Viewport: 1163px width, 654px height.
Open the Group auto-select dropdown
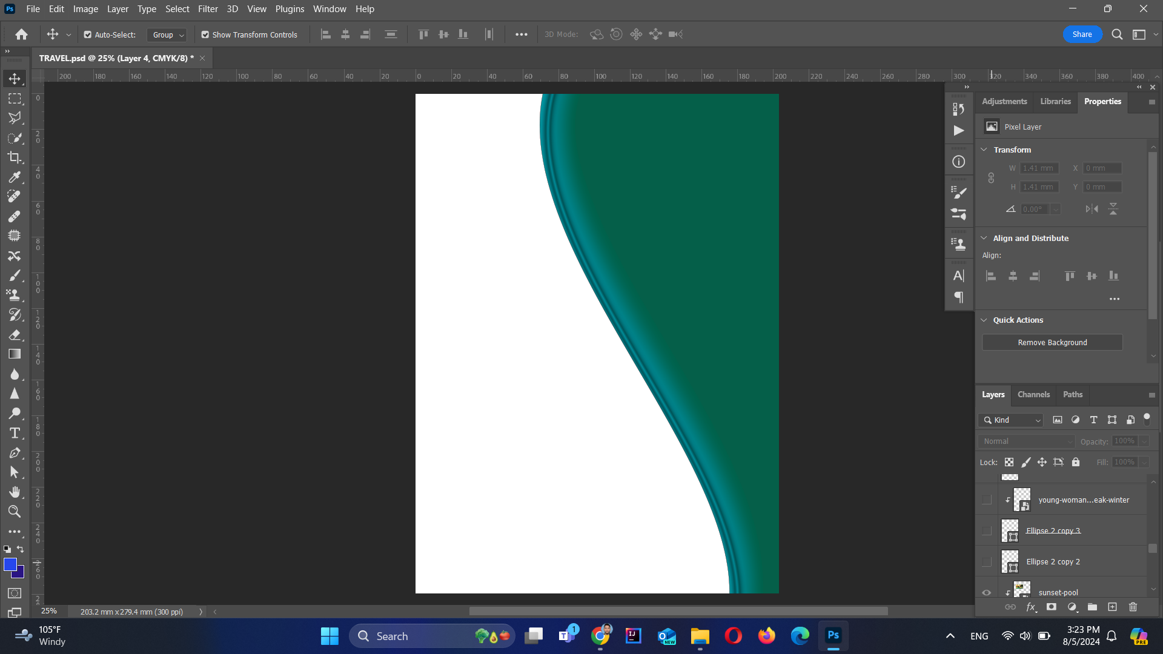click(167, 35)
